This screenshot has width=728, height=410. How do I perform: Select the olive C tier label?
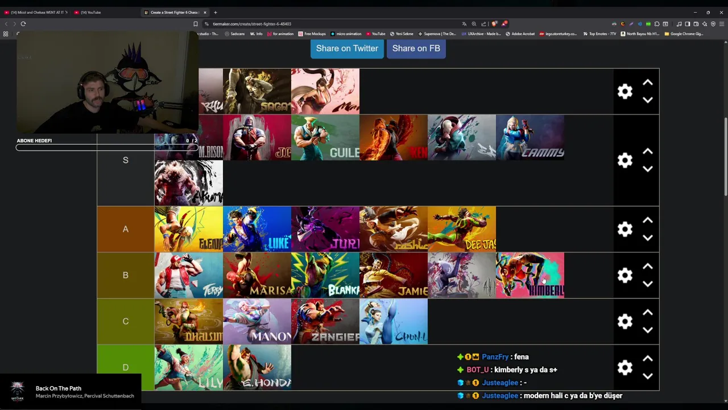coord(126,322)
